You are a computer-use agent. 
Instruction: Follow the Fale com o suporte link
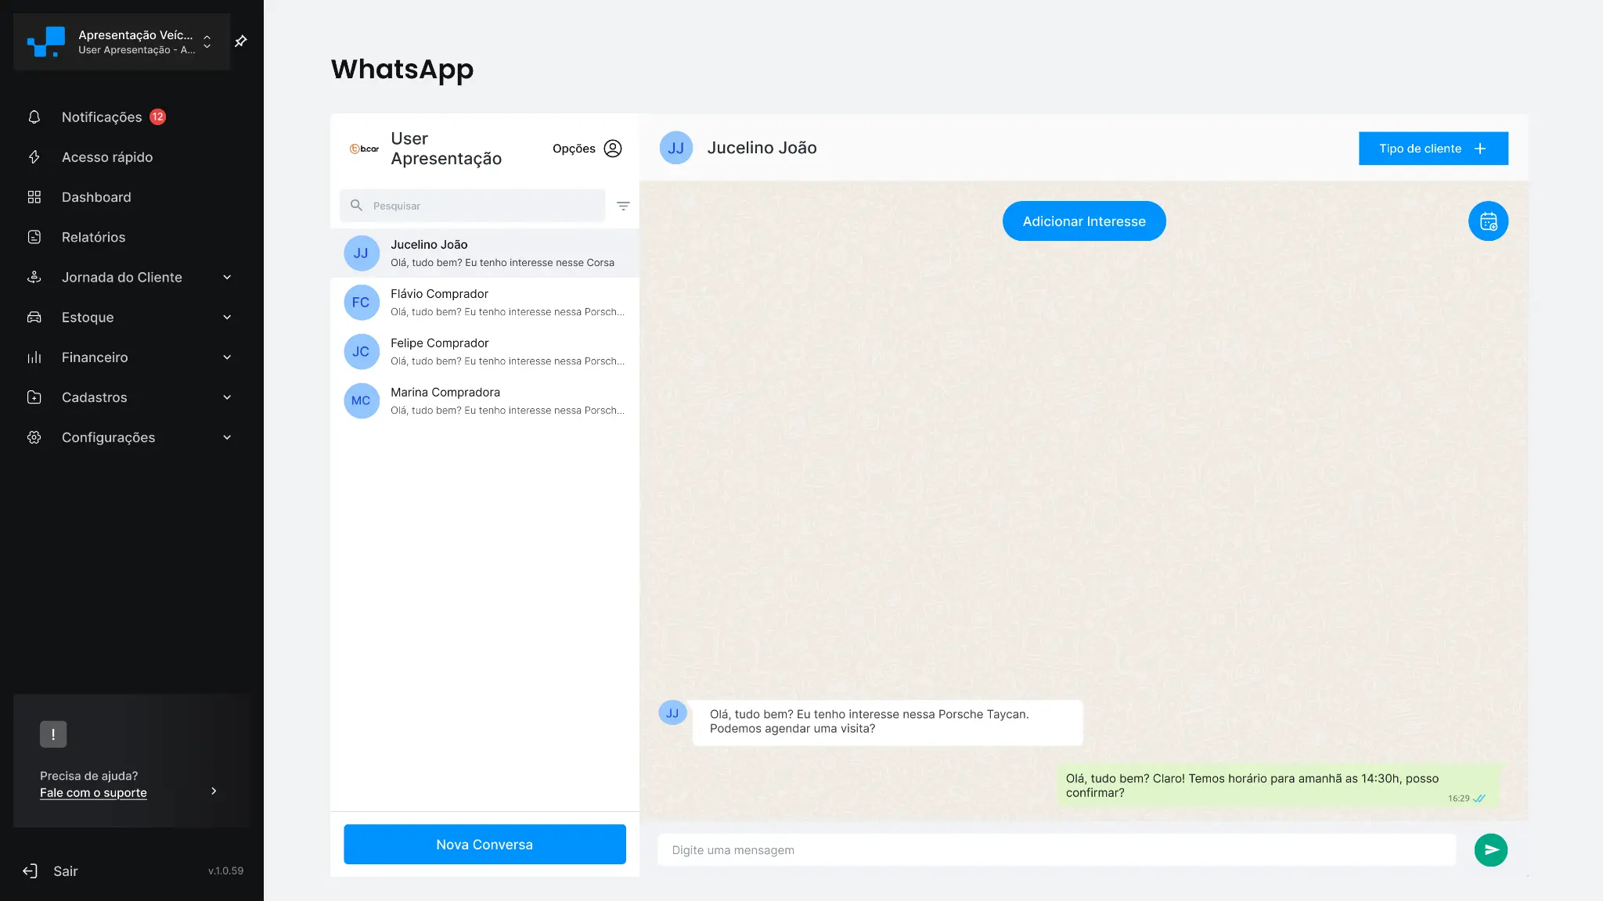[93, 793]
